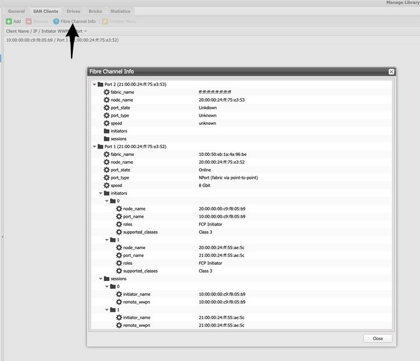The image size is (420, 361).
Task: Collapse the Port 2 tree node
Action: (x=94, y=85)
